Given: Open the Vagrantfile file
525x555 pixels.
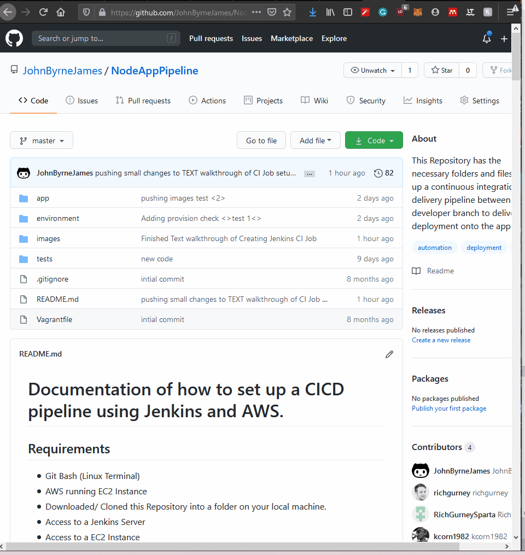Looking at the screenshot, I should point(54,319).
